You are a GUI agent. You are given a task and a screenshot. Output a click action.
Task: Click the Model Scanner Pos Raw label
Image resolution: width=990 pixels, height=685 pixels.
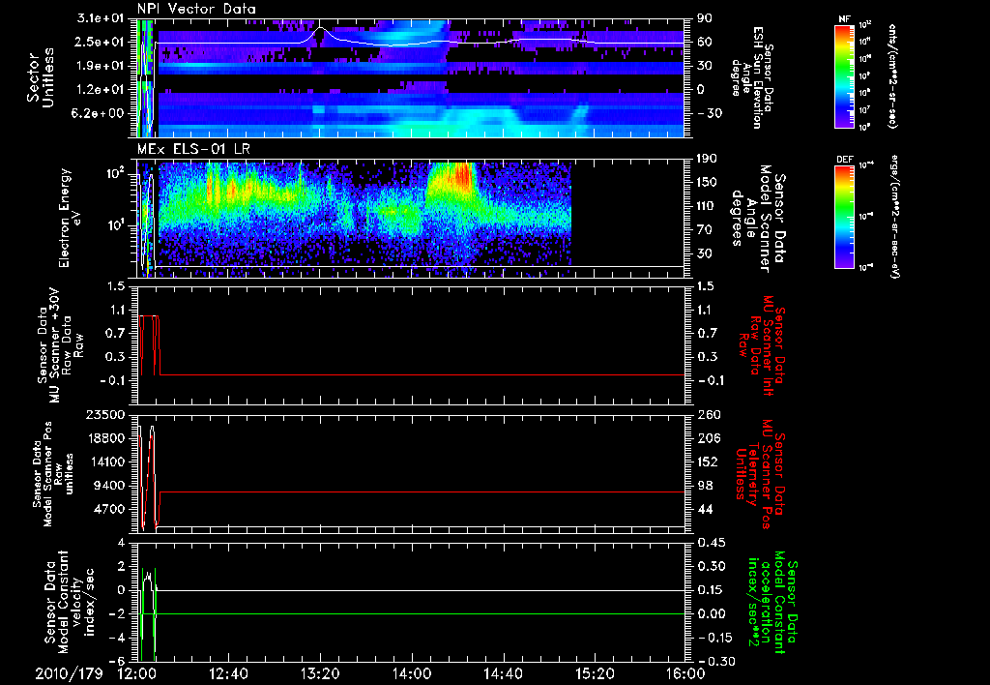point(53,474)
